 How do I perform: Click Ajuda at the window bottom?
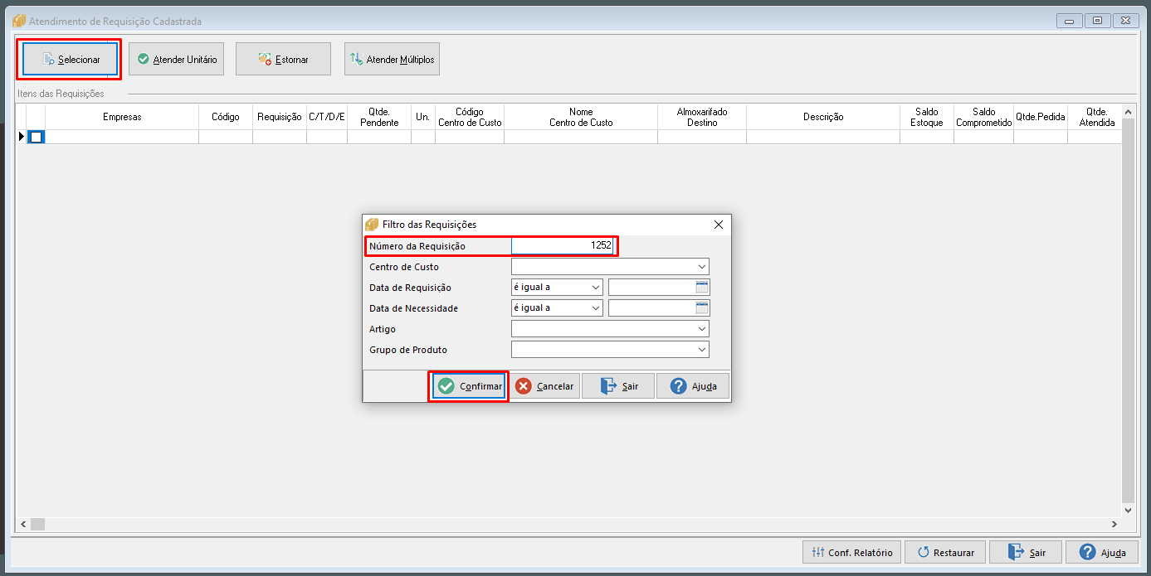1102,552
